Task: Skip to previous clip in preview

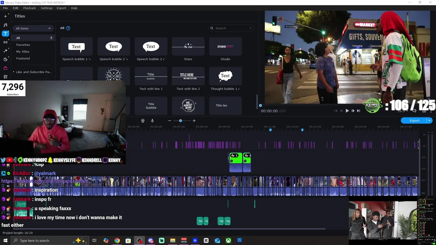Action: 336,111
